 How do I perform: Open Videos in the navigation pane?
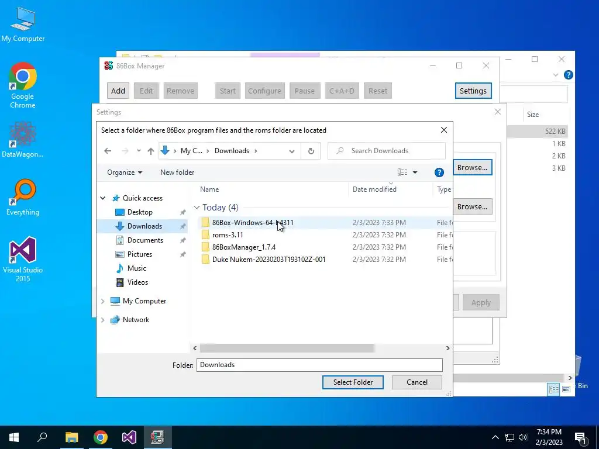click(x=137, y=282)
